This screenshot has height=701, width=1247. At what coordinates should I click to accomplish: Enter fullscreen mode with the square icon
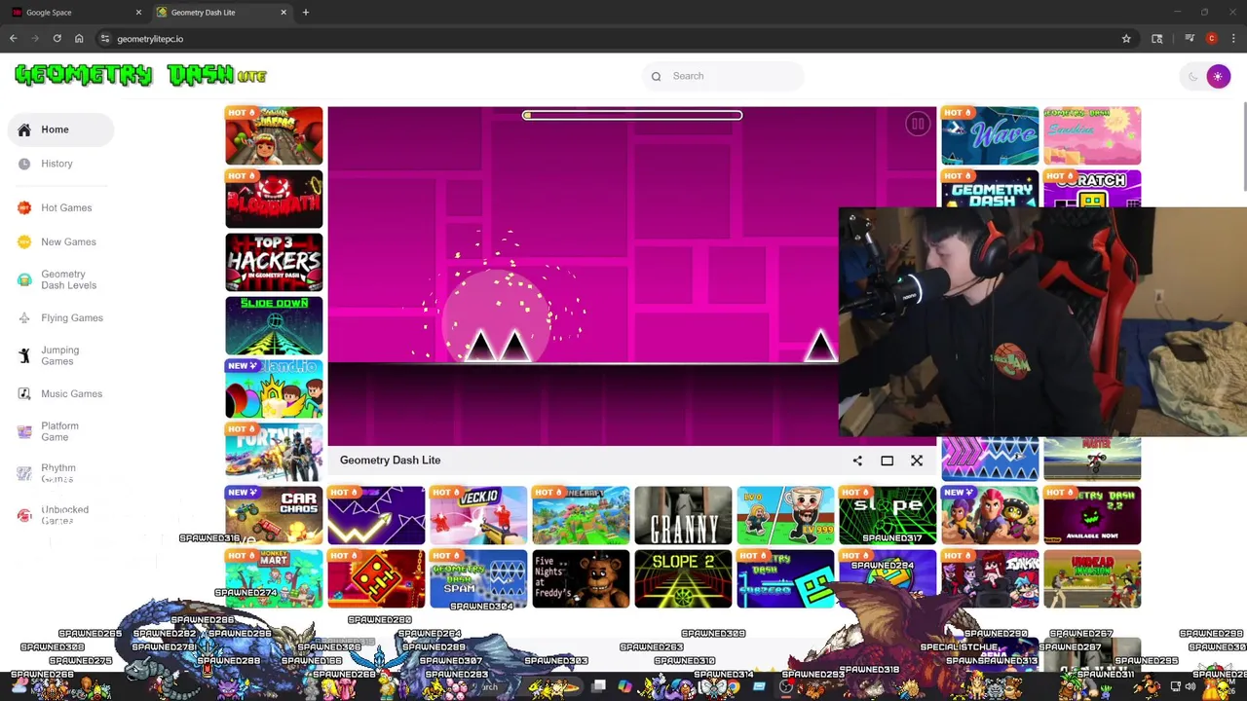point(887,461)
